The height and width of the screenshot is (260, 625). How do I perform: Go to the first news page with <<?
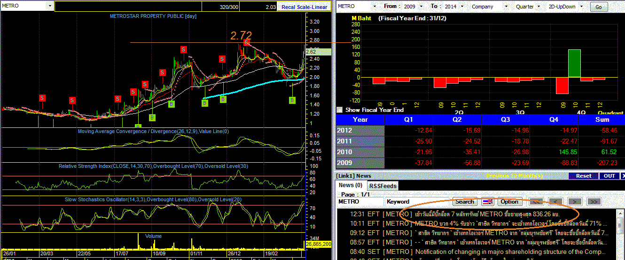(537, 202)
